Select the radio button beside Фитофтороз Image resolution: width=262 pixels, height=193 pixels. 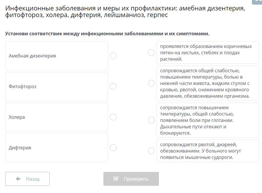(x=113, y=86)
